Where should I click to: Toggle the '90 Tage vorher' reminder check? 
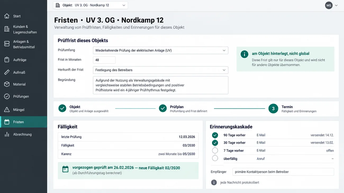pos(215,135)
